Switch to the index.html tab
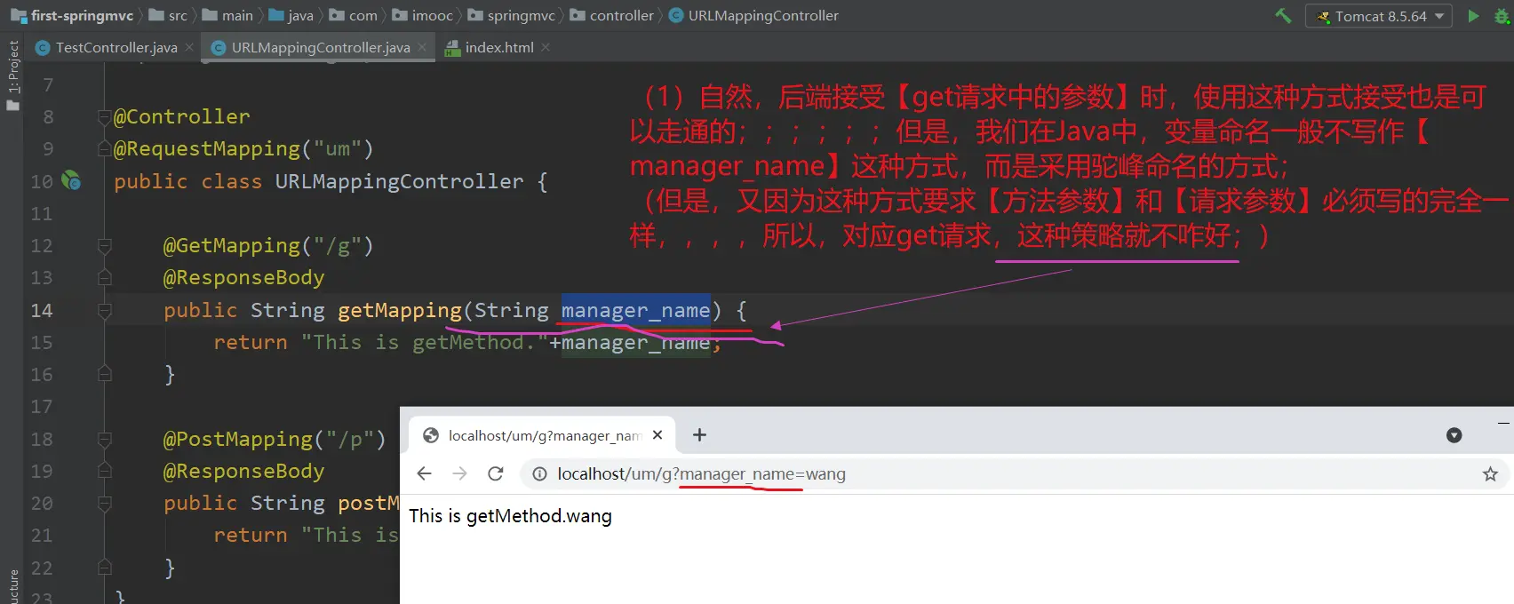Image resolution: width=1514 pixels, height=604 pixels. click(499, 48)
